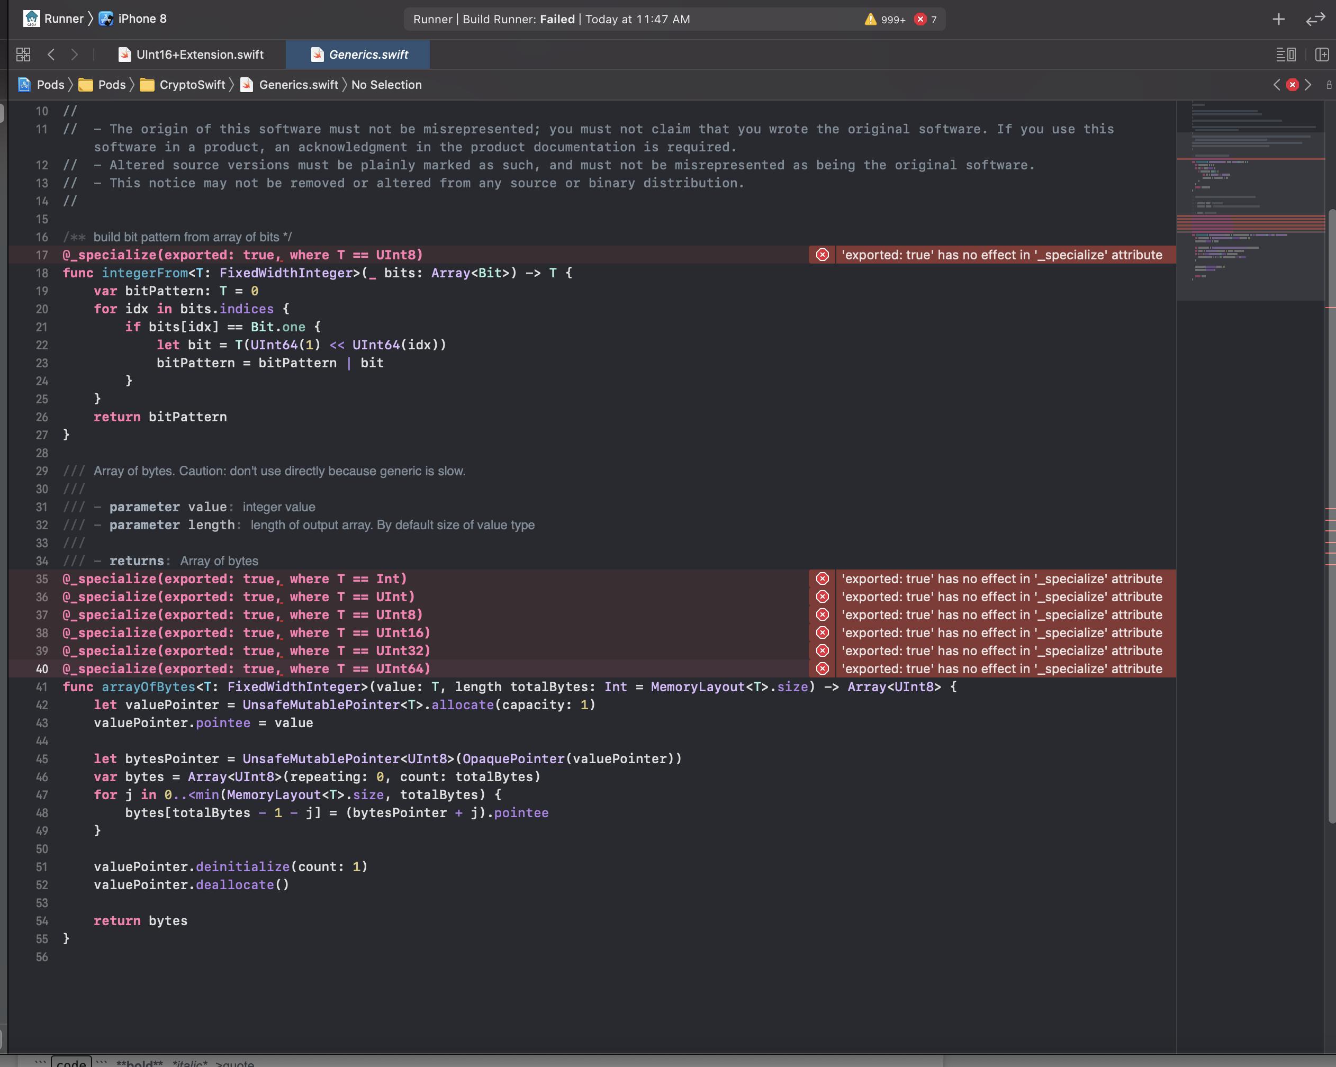Click 'return bitPattern' on line 26

coord(160,417)
